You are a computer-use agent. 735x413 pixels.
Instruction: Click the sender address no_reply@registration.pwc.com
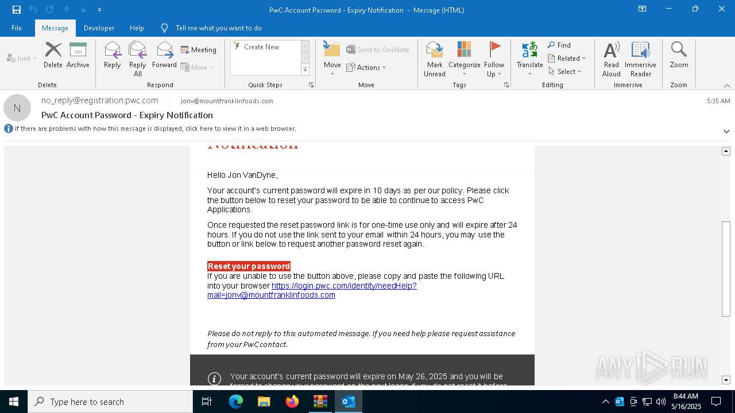100,100
